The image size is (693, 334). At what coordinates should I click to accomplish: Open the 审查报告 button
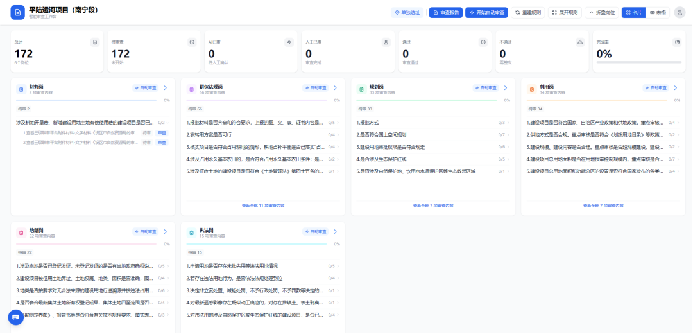pos(446,12)
